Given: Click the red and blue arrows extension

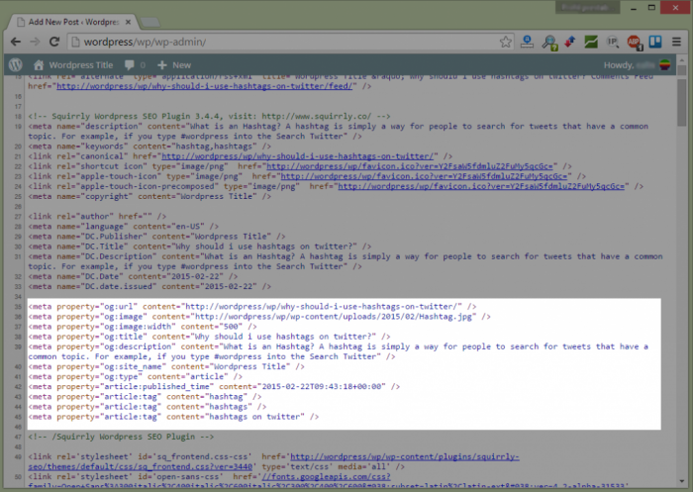Looking at the screenshot, I should [569, 42].
